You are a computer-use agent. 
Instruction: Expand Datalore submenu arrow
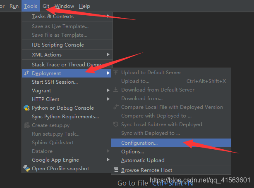[108, 151]
